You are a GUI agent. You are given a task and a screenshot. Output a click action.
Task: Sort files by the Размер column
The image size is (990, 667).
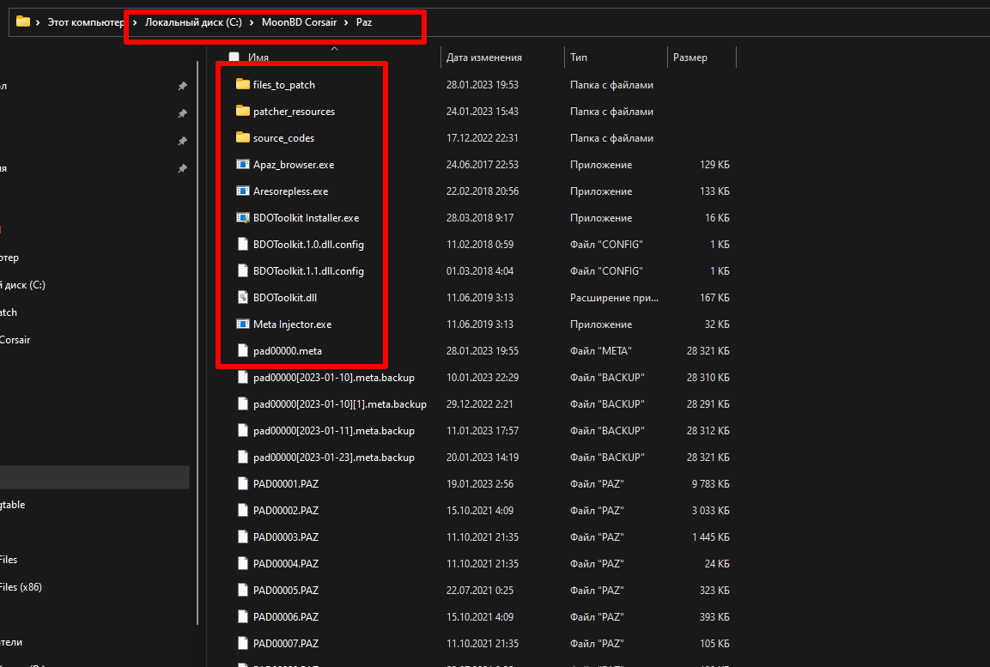click(x=690, y=58)
